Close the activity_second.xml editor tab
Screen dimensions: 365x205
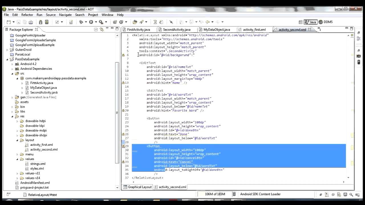coord(310,29)
